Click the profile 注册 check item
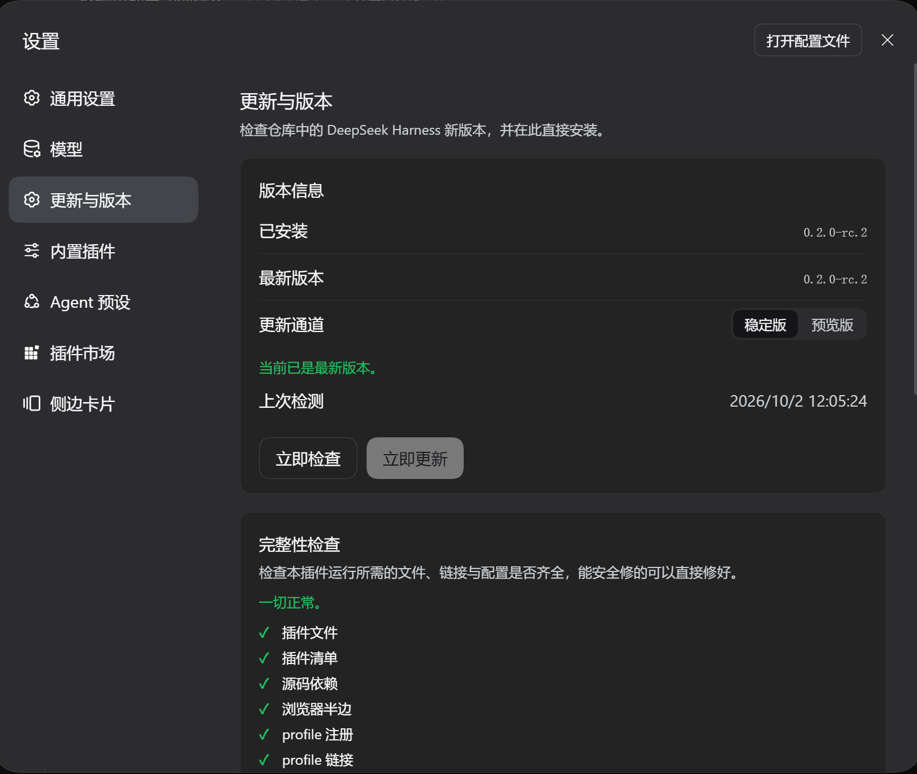 pos(317,735)
